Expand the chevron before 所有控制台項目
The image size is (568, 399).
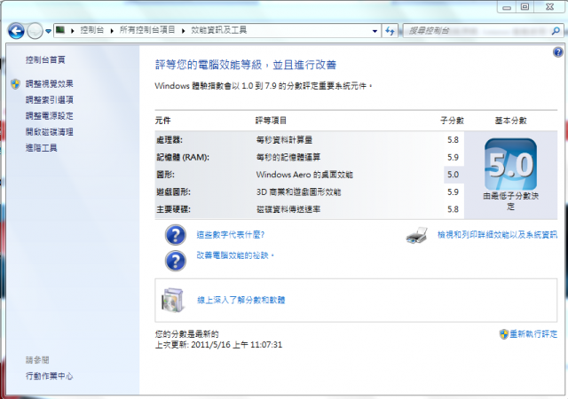tap(112, 31)
